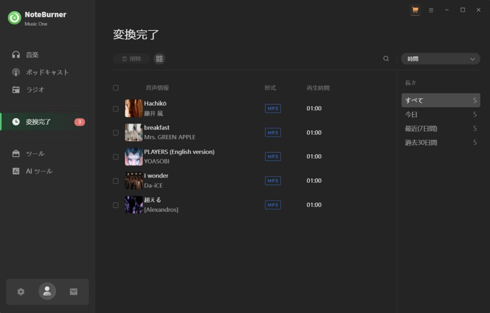Image resolution: width=490 pixels, height=313 pixels.
Task: Click MP3 format badge for Hachikō
Action: (273, 108)
